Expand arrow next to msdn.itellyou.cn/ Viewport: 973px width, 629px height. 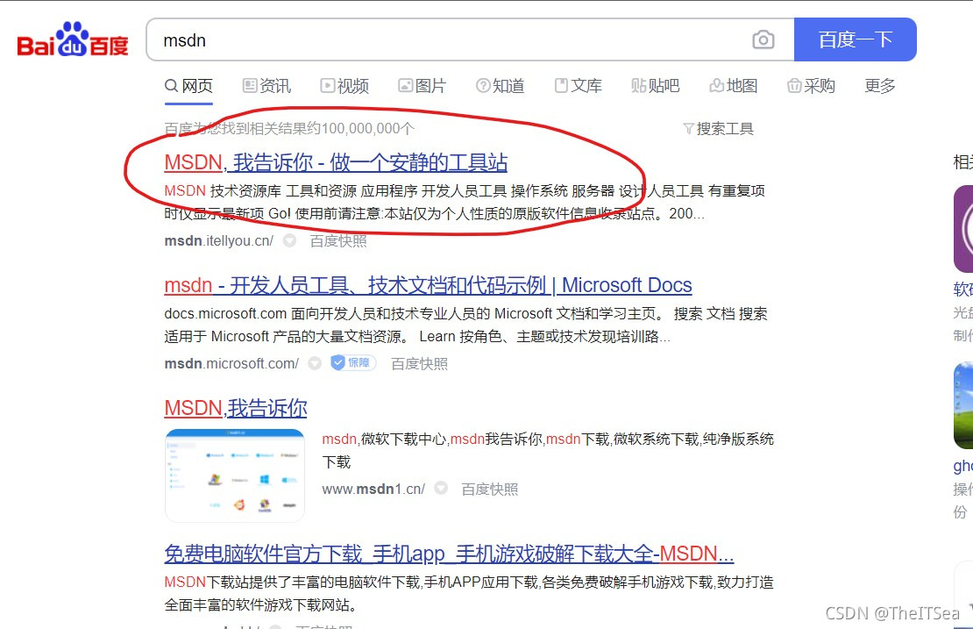tap(290, 241)
